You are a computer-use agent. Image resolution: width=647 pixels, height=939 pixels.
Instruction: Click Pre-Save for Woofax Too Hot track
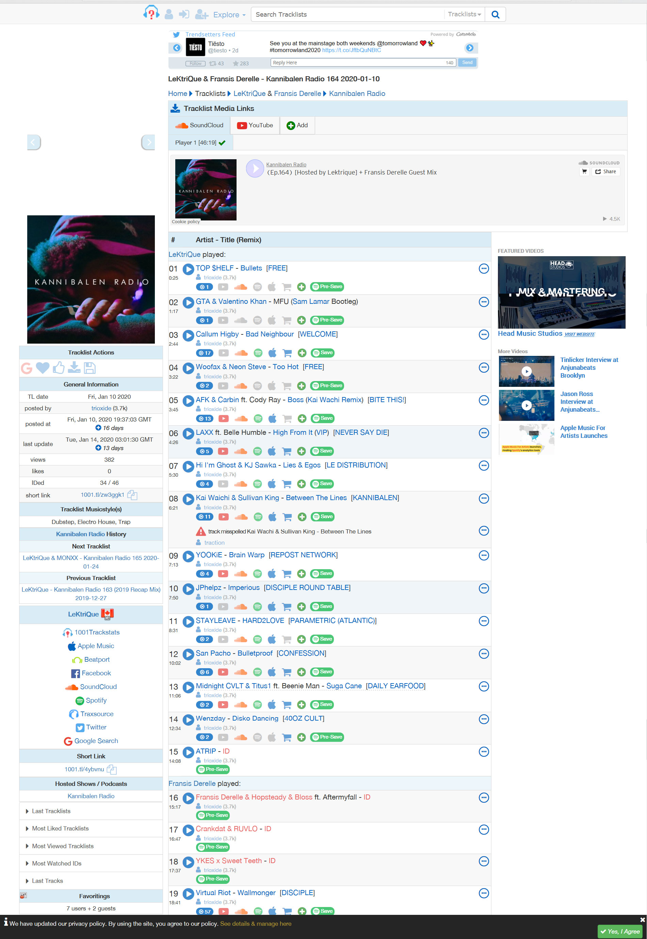(327, 386)
